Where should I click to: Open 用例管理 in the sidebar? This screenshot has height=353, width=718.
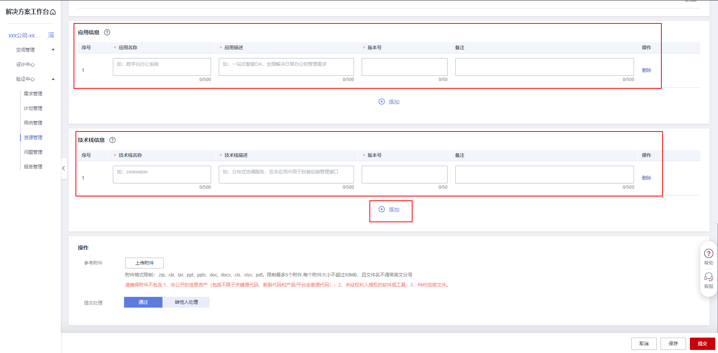point(33,123)
